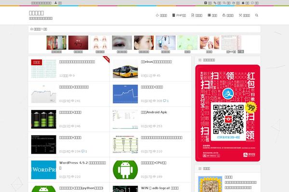Open the woman's face profile carousel thumbnail
289x192 pixels.
pos(144,43)
